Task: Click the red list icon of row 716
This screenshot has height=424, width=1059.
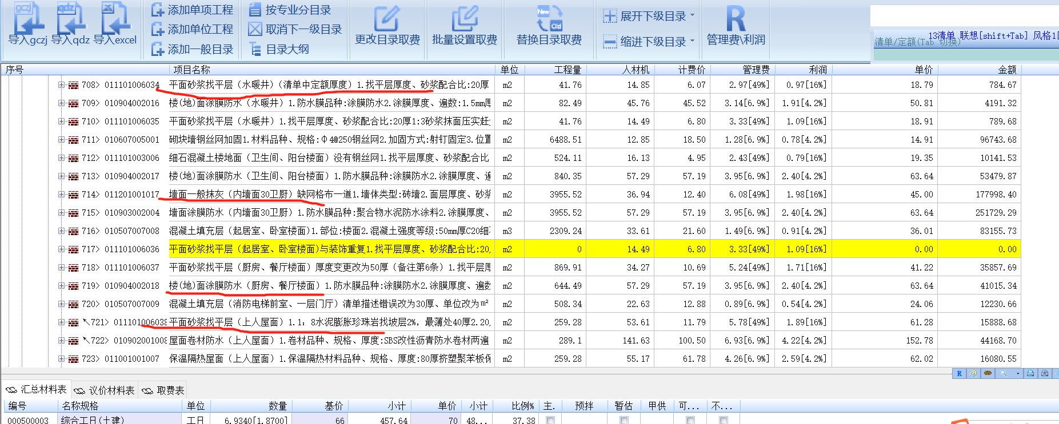Action: [x=73, y=231]
